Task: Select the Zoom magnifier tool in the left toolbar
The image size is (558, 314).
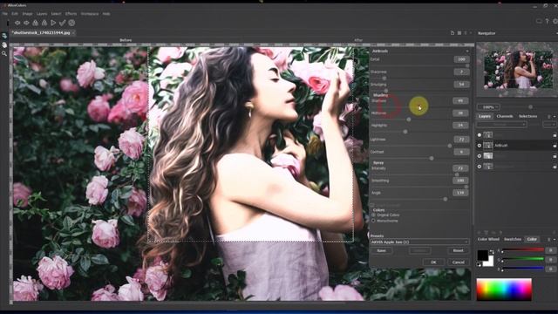Action: pyautogui.click(x=4, y=53)
